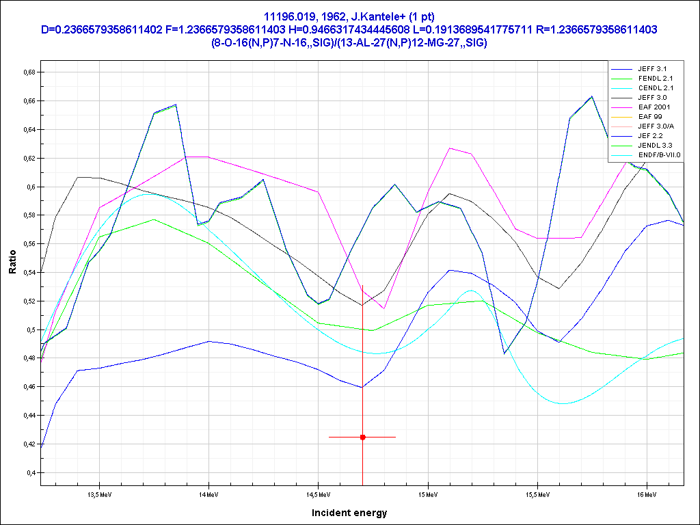Viewport: 700px width, 525px height.
Task: Click the 15 MeV x-axis tick label
Action: pos(427,494)
